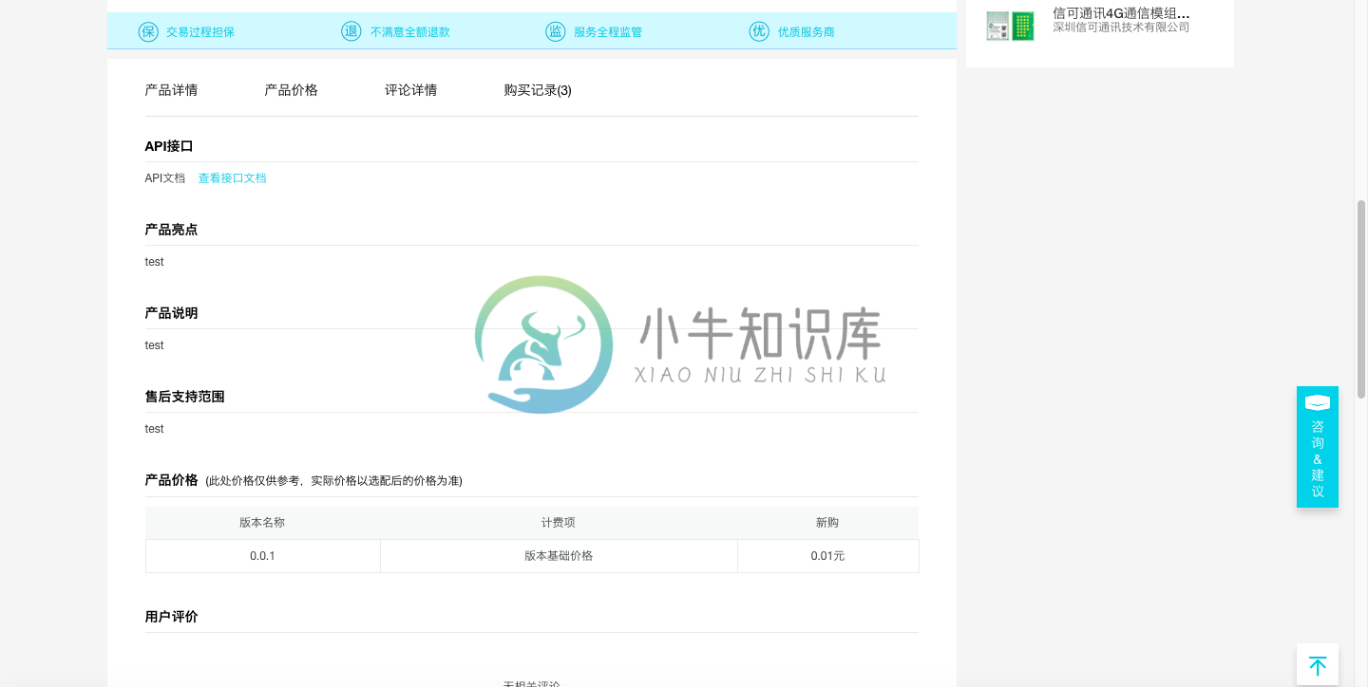Click the 版本基础价格 table cell
The width and height of the screenshot is (1368, 687).
(559, 556)
